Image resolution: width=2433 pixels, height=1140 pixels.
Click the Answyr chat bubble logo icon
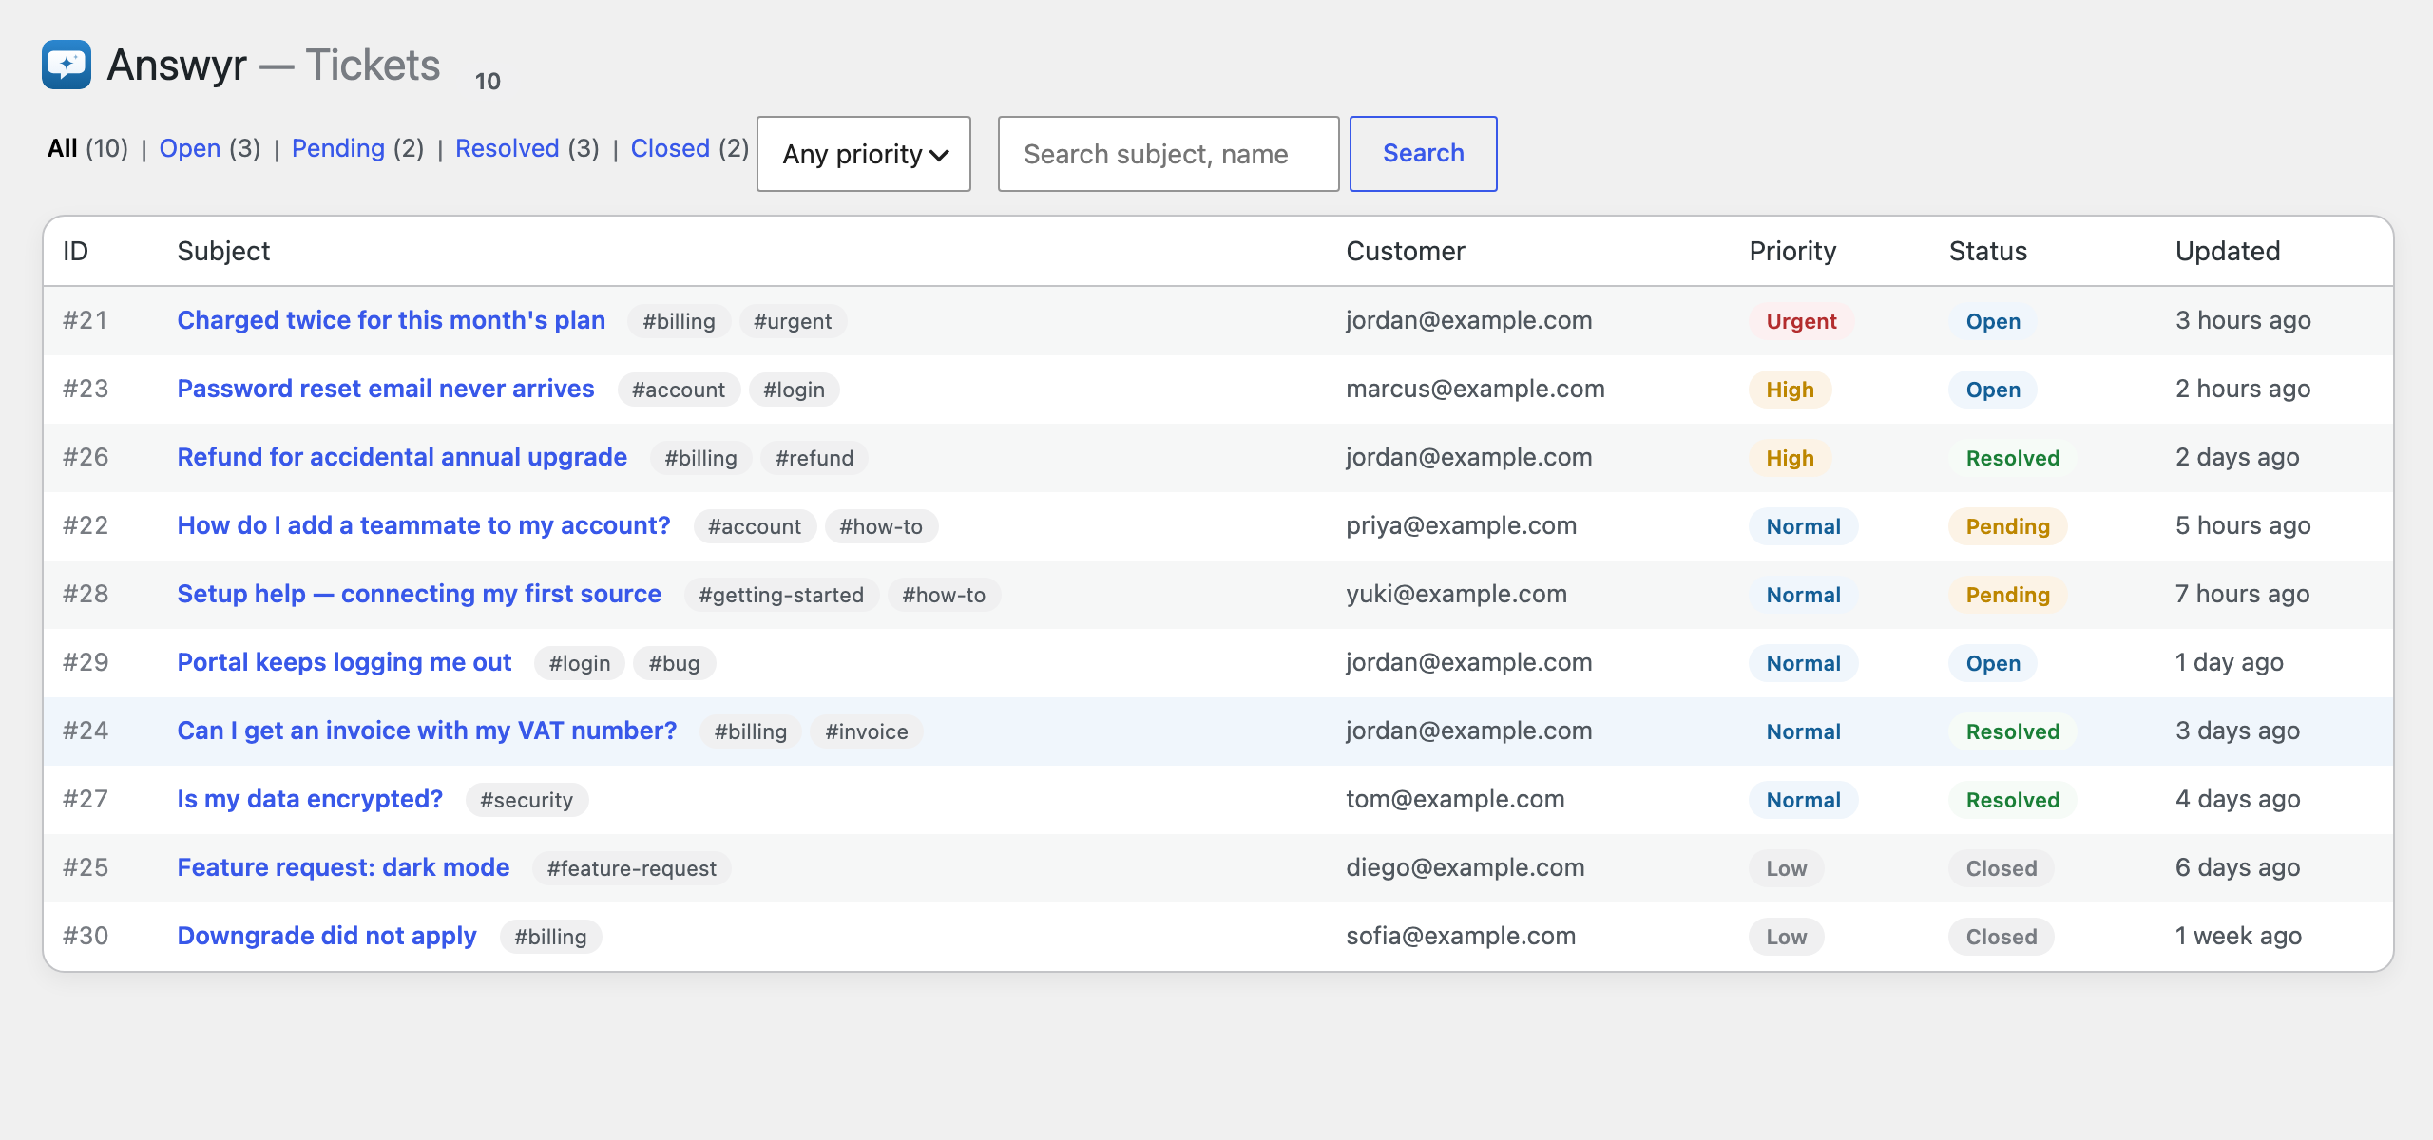[x=67, y=65]
